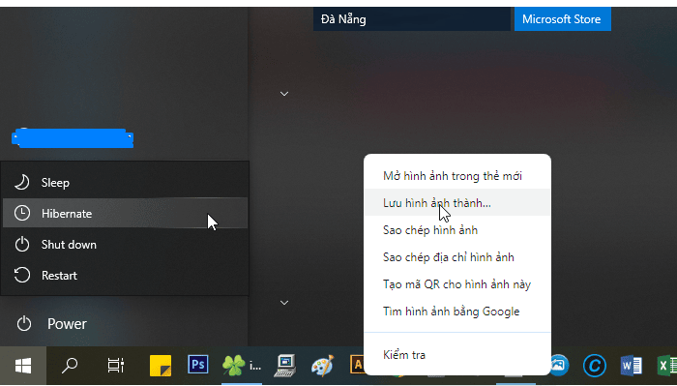This screenshot has height=386, width=677.
Task: Click the Windows Start button
Action: pos(23,366)
